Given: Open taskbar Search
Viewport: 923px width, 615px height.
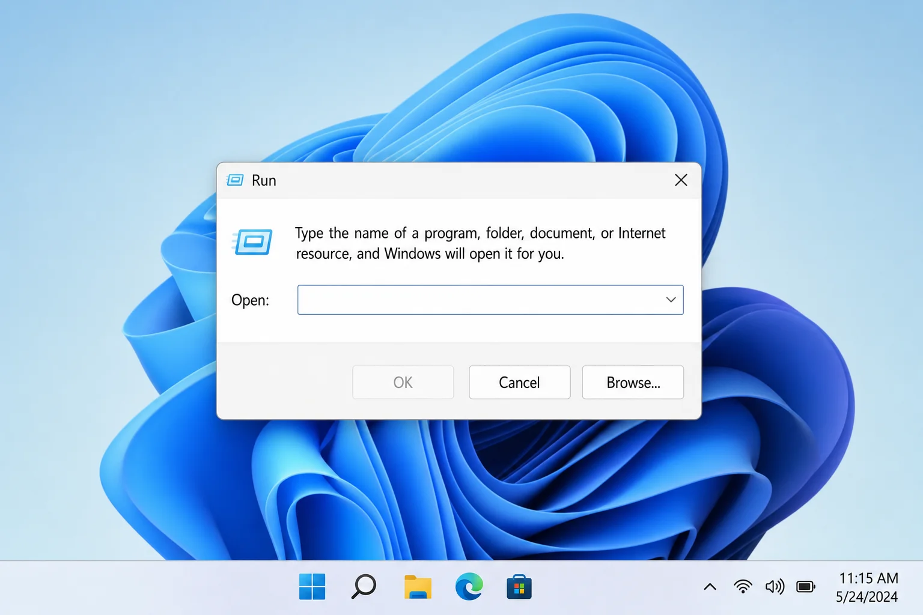Looking at the screenshot, I should 364,587.
